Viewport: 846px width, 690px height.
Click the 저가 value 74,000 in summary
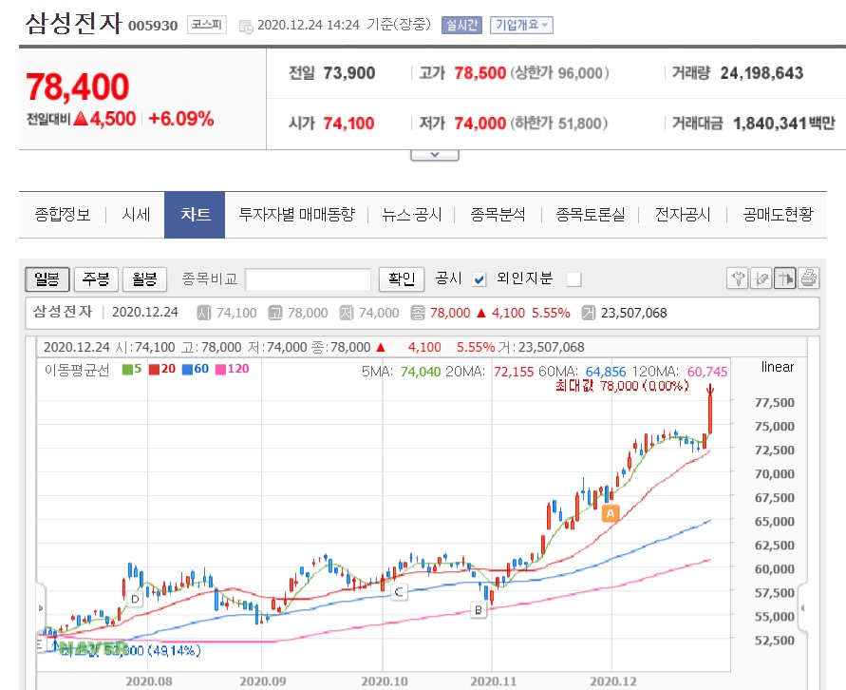click(479, 124)
